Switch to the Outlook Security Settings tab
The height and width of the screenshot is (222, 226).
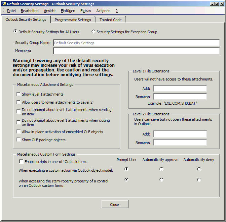pyautogui.click(x=26, y=19)
